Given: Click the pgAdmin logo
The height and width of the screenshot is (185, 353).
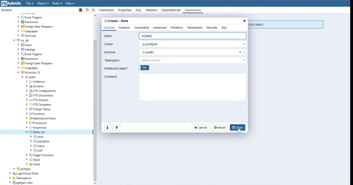Looking at the screenshot, I should (x=11, y=3).
